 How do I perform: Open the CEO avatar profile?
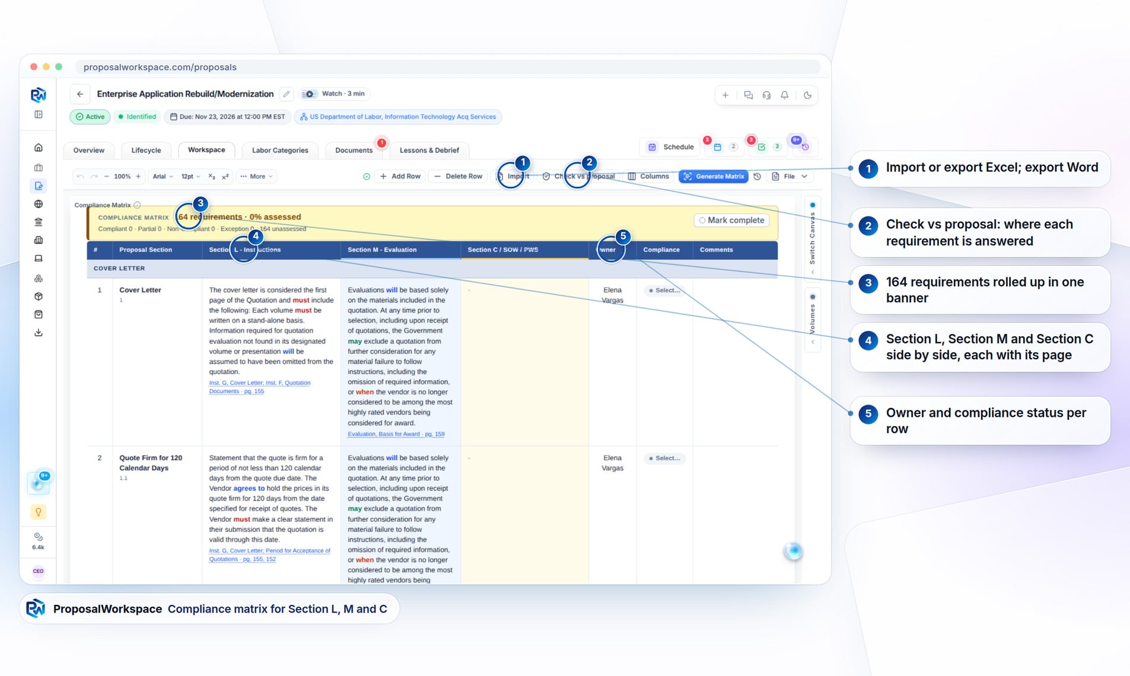pos(38,571)
